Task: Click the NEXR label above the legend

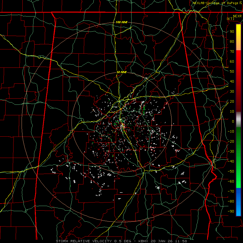Action: click(x=237, y=16)
